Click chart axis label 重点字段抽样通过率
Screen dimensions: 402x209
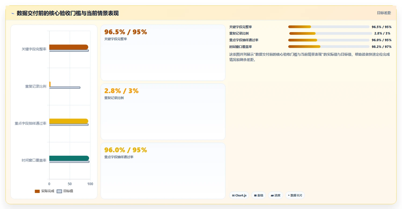[31, 123]
